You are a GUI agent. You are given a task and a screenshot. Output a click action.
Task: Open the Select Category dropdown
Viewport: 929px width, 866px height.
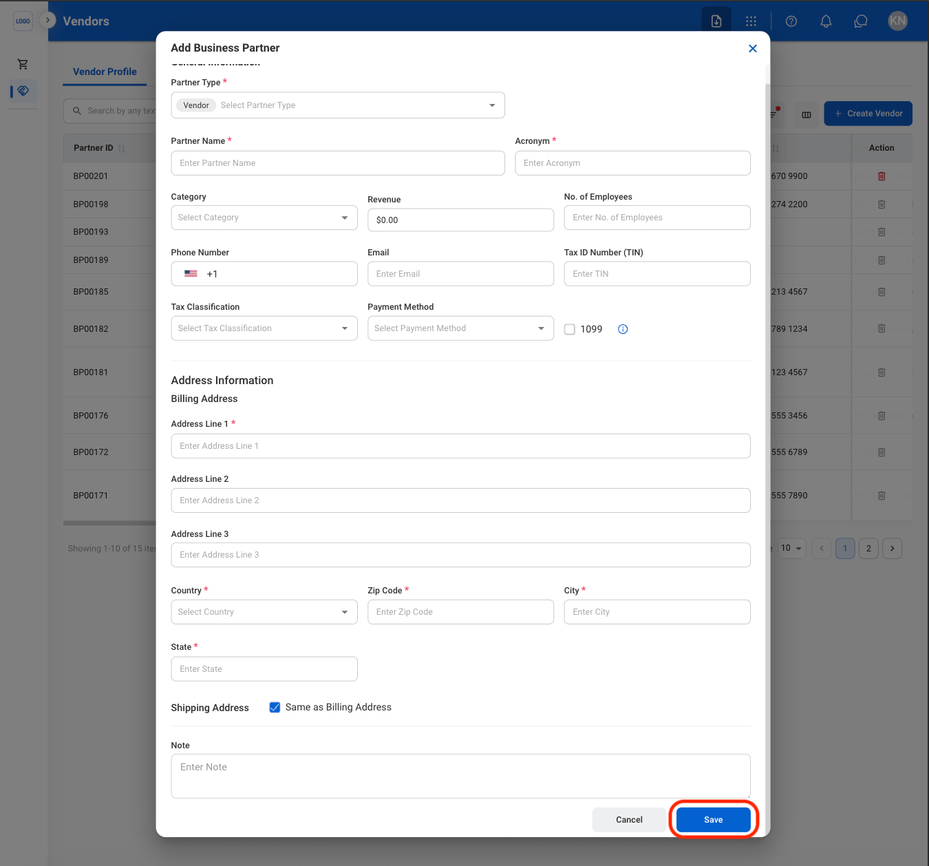pos(264,218)
